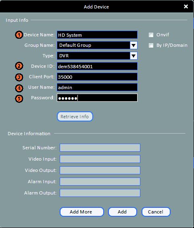The image size is (194, 228).
Task: Click the Video Input field
Action: [x=100, y=159]
